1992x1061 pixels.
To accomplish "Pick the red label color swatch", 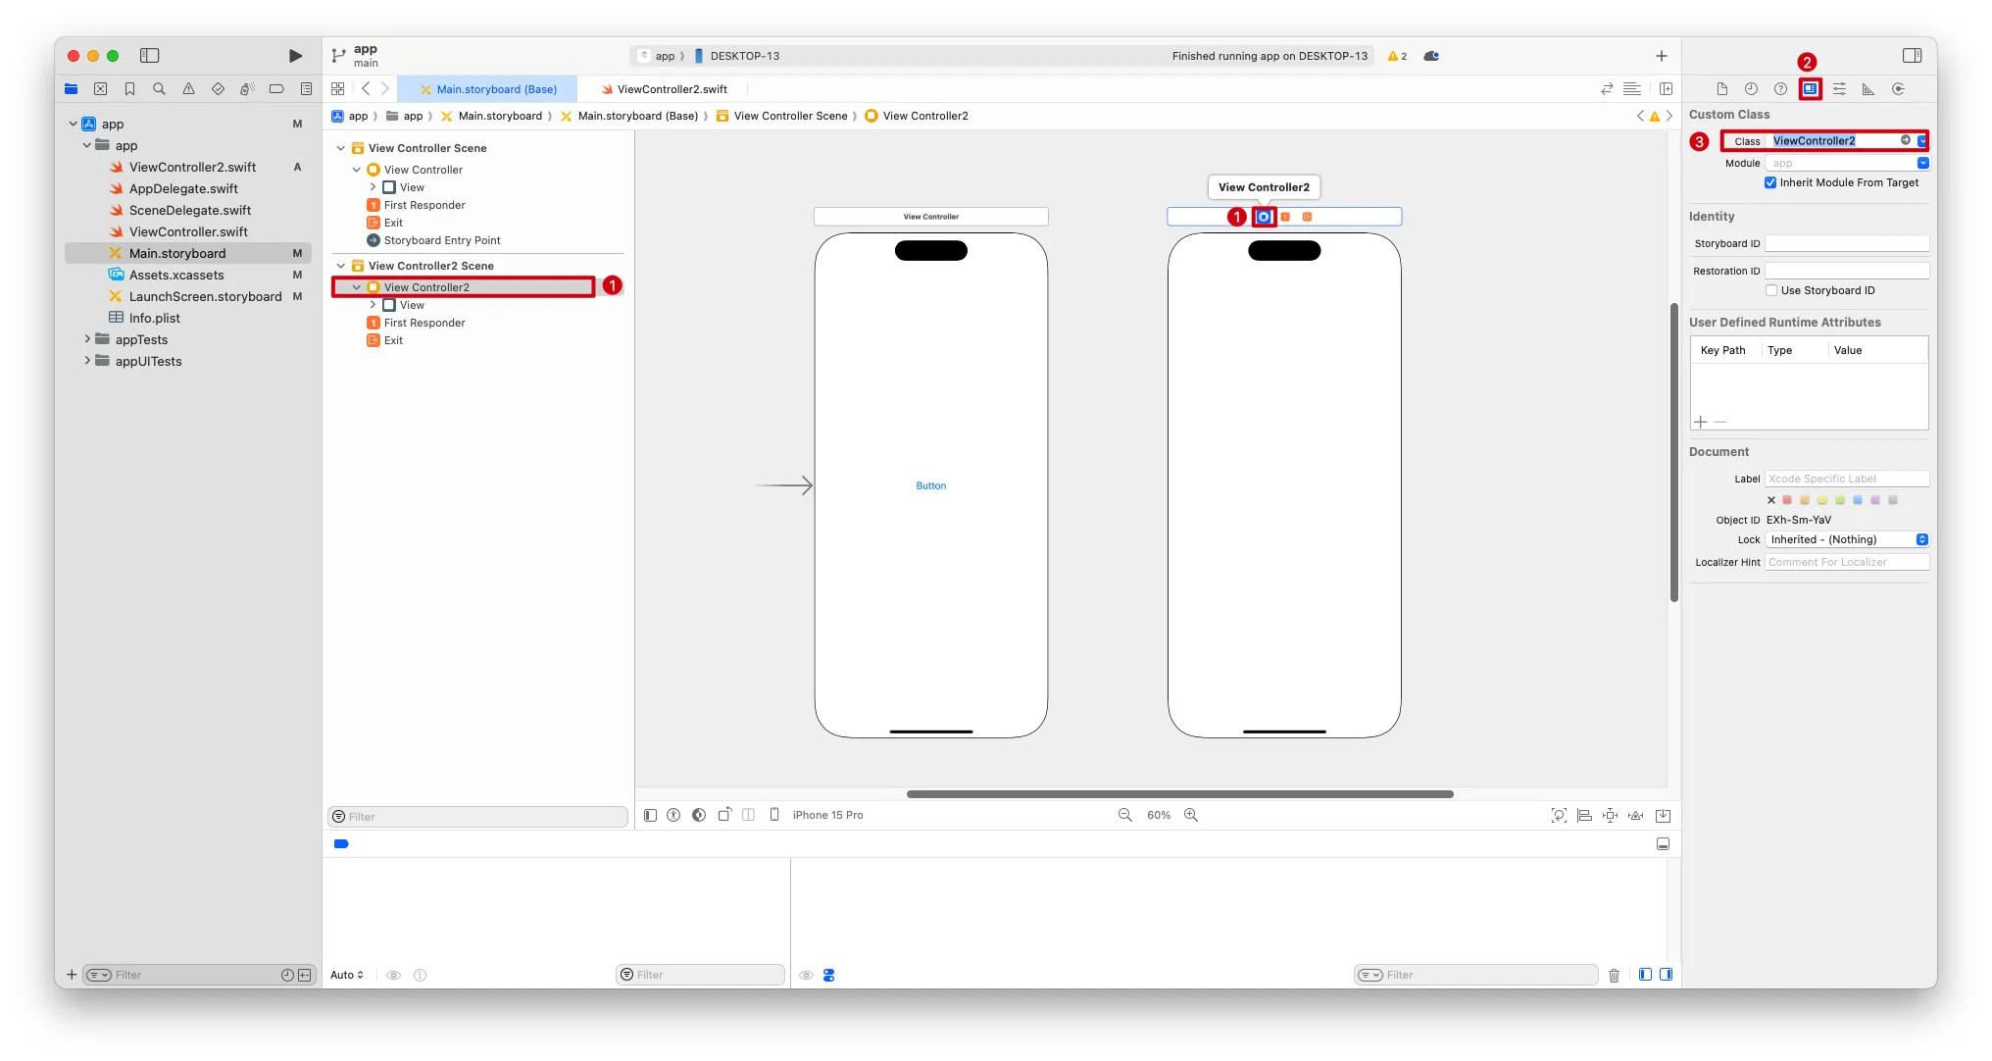I will coord(1787,500).
